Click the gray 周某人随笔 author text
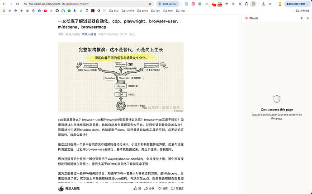This screenshot has height=194, width=312. 72,34
